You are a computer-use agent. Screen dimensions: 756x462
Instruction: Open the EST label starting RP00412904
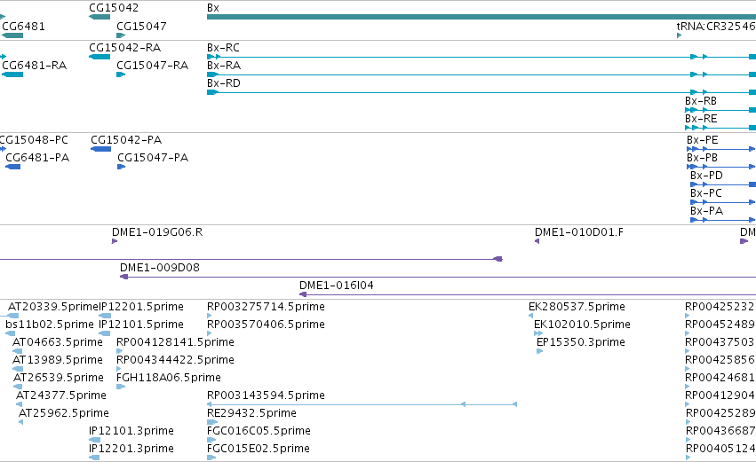[720, 396]
